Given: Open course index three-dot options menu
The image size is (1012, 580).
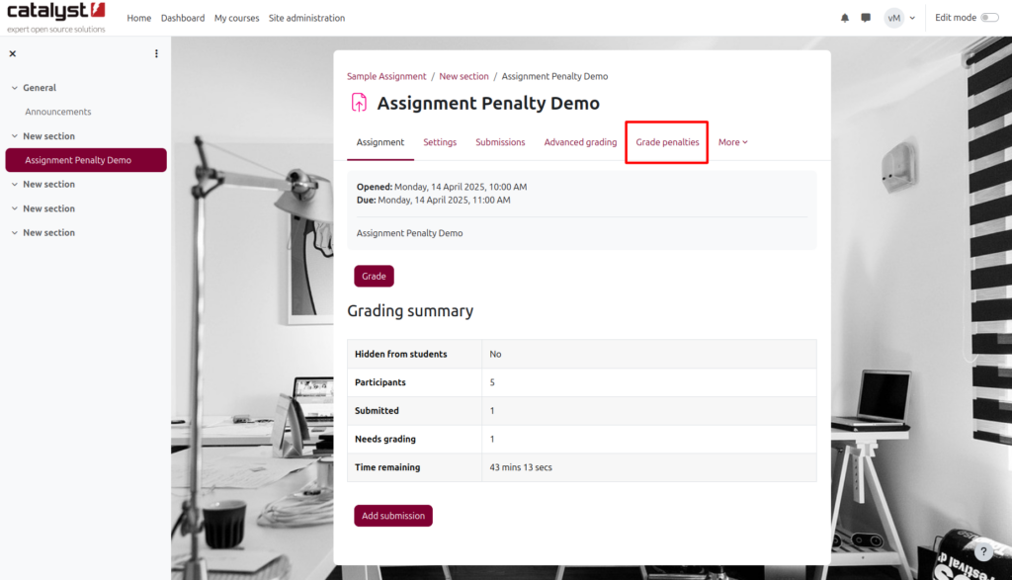Looking at the screenshot, I should [156, 54].
